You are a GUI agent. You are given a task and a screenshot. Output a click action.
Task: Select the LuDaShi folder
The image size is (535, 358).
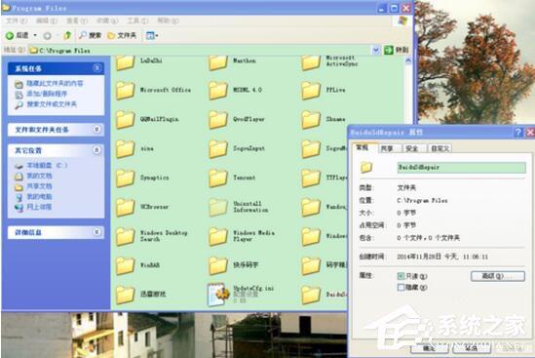click(139, 61)
